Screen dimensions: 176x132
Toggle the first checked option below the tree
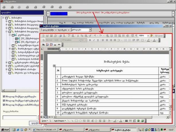click(x=4, y=96)
